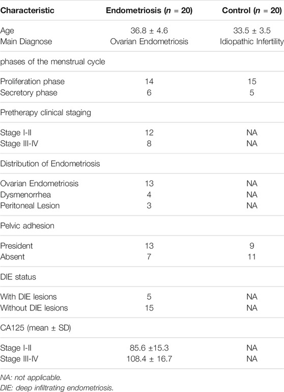284x392 pixels.
Task: Click the With DIE lesions row label
Action: coord(29,297)
